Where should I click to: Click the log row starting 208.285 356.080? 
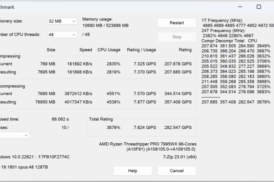(236, 77)
